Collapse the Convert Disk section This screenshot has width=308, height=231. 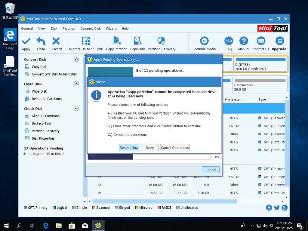(x=76, y=59)
